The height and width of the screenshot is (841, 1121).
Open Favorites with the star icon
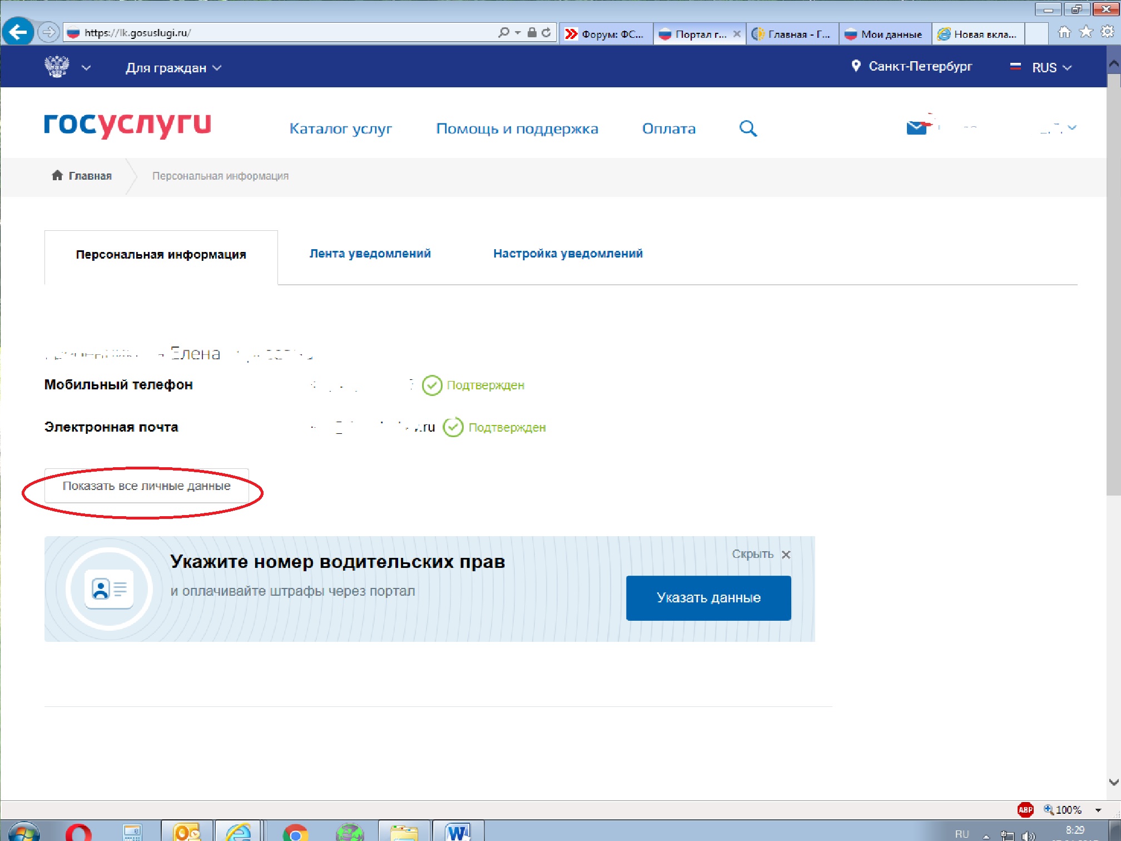coord(1085,32)
